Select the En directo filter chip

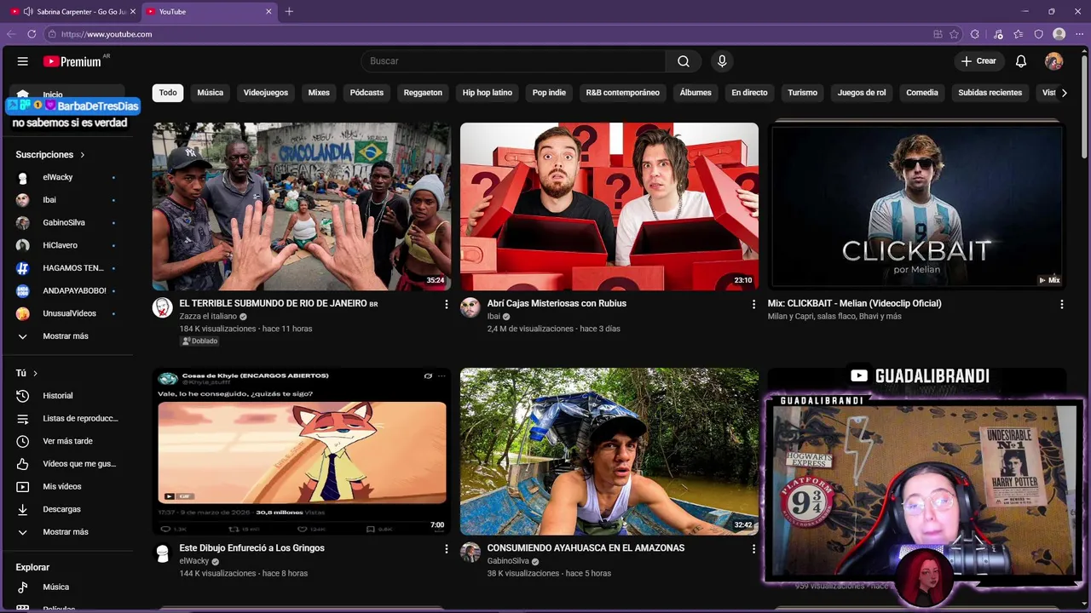(749, 93)
